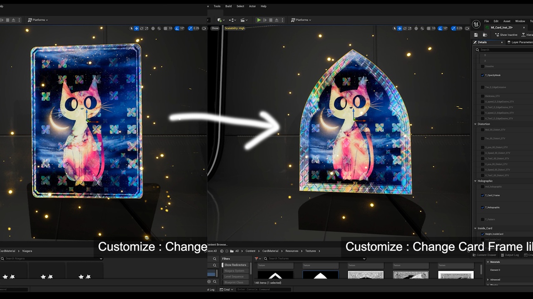Click the frame-skip button beside Play

coord(265,20)
